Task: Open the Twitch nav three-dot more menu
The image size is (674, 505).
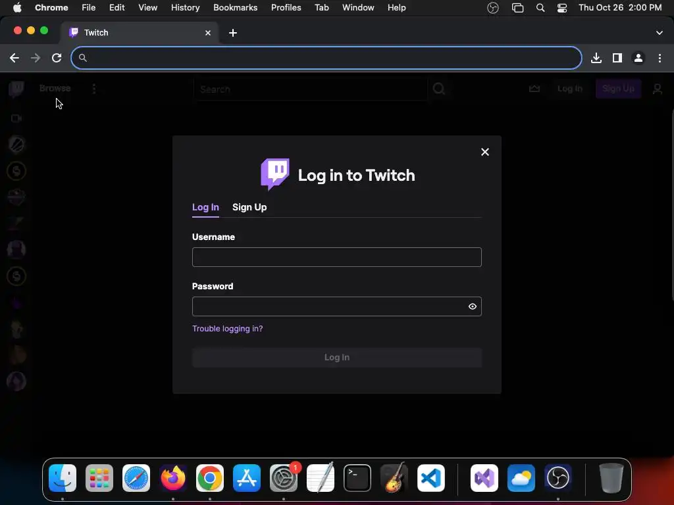Action: (94, 89)
